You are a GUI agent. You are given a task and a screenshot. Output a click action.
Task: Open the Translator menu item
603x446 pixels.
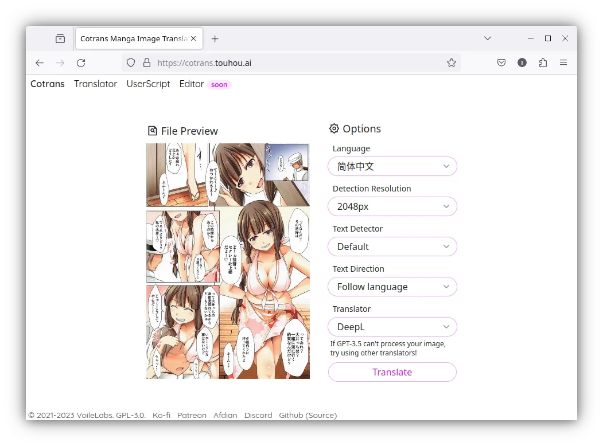coord(95,84)
